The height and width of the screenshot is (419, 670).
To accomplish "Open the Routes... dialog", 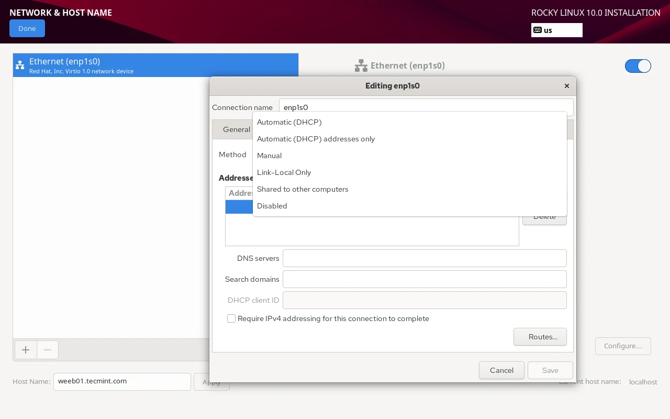I will pos(540,337).
